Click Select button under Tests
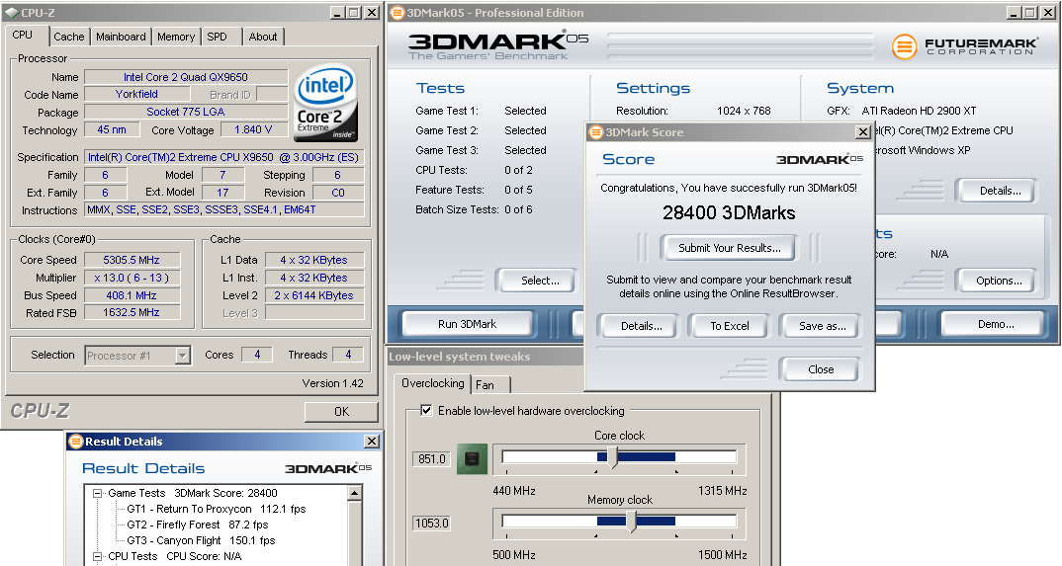Viewport: 1062px width, 566px height. click(x=540, y=281)
